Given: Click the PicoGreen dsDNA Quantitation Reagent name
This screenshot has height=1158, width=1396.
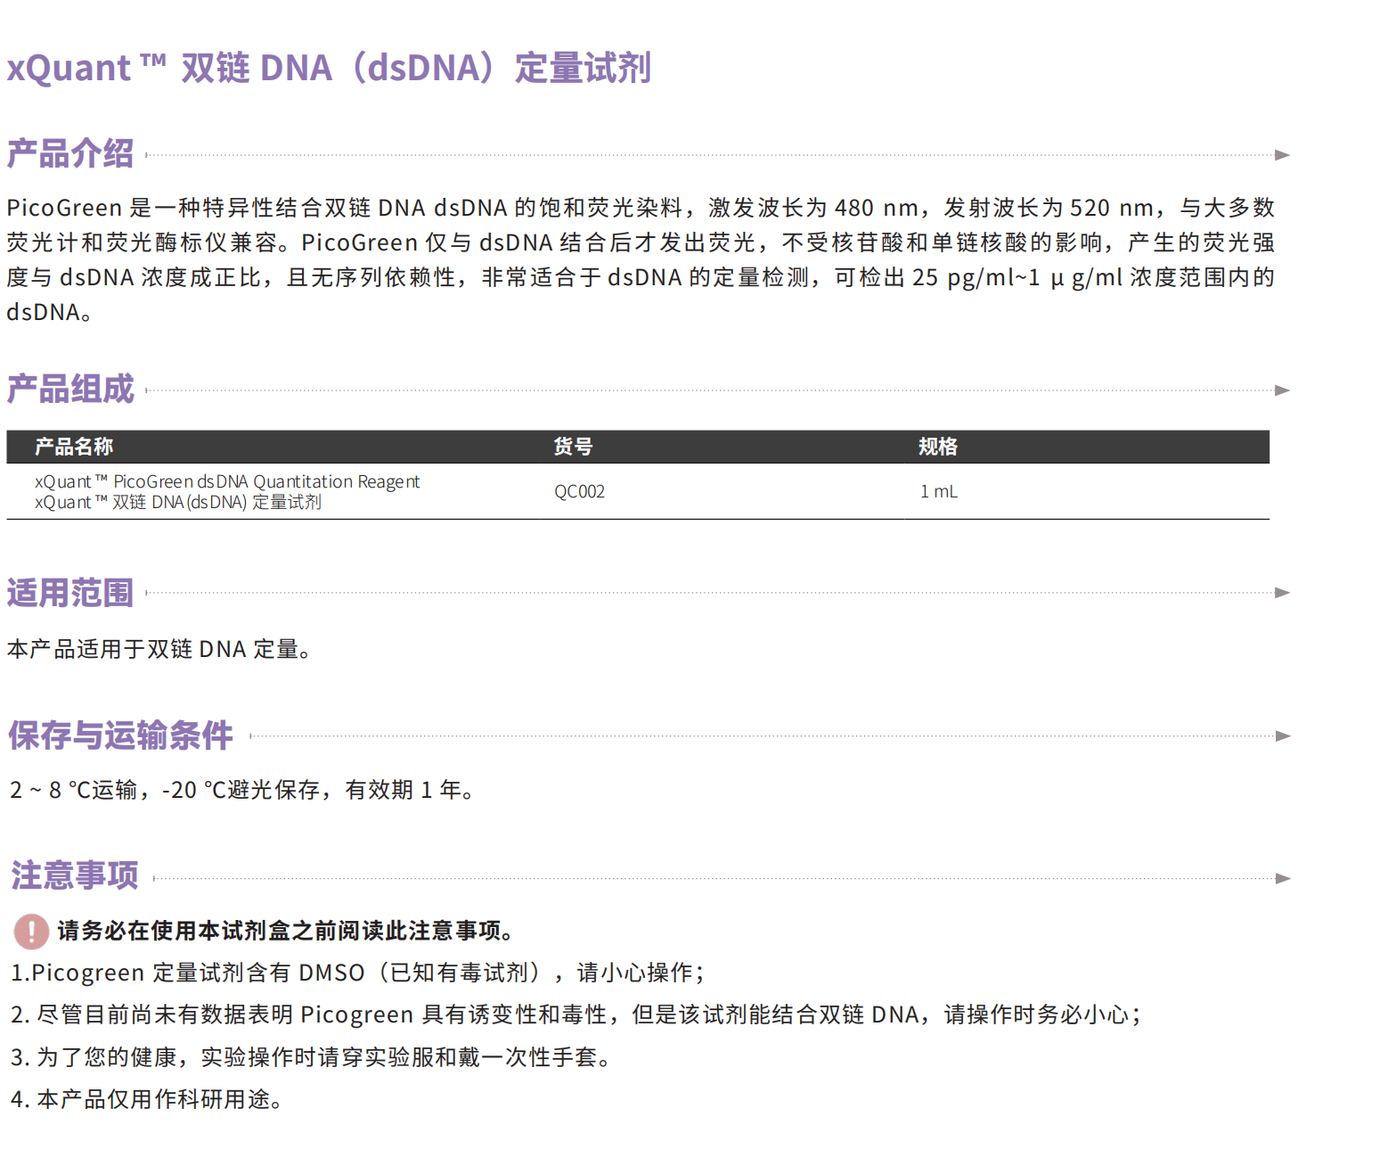Looking at the screenshot, I should click(x=266, y=481).
